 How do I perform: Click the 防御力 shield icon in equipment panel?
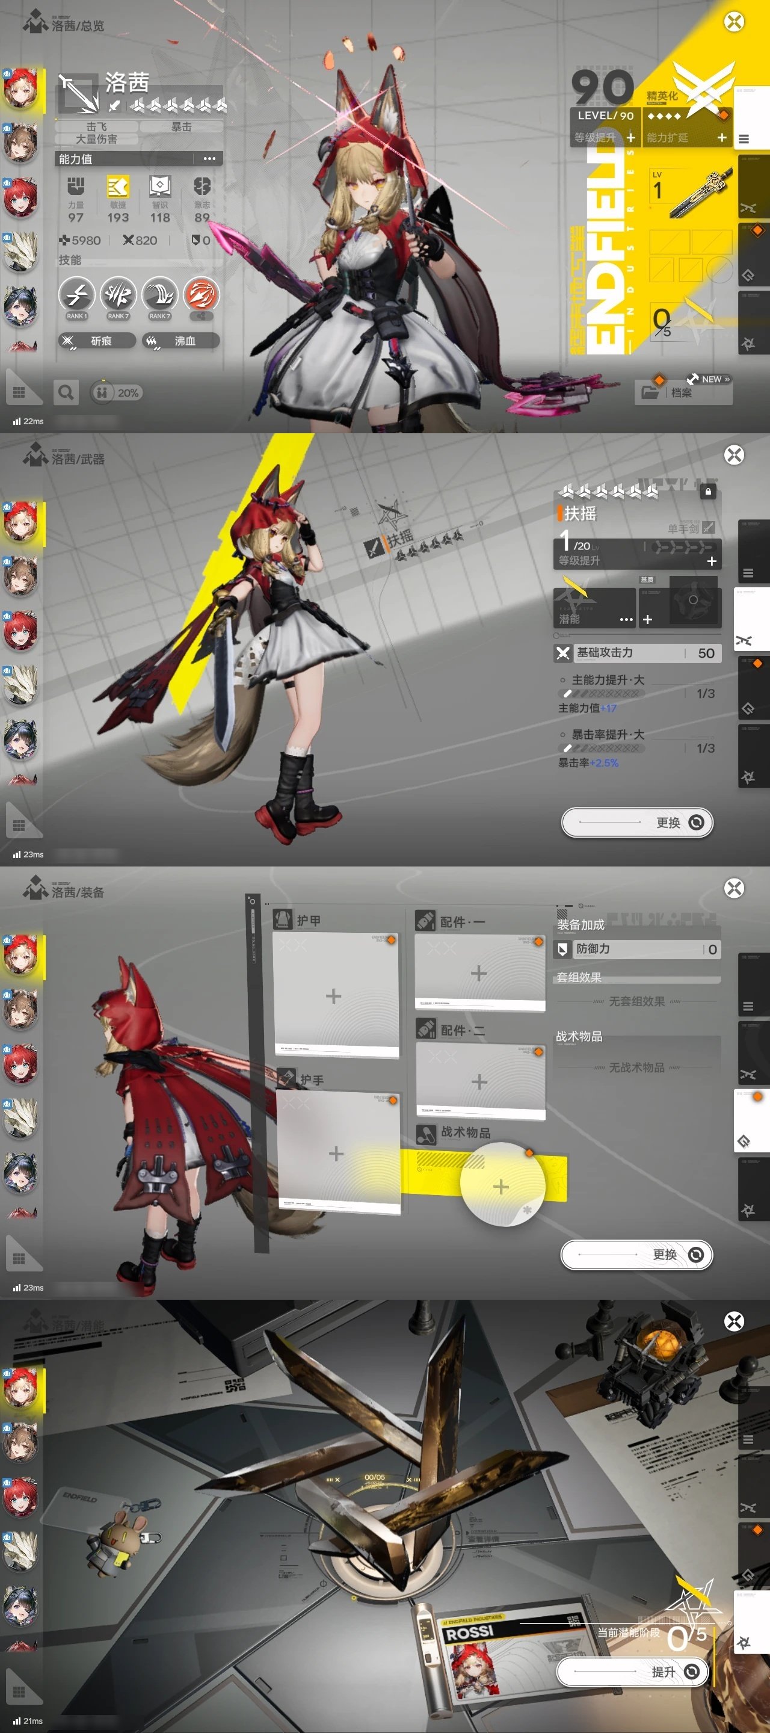click(x=563, y=948)
